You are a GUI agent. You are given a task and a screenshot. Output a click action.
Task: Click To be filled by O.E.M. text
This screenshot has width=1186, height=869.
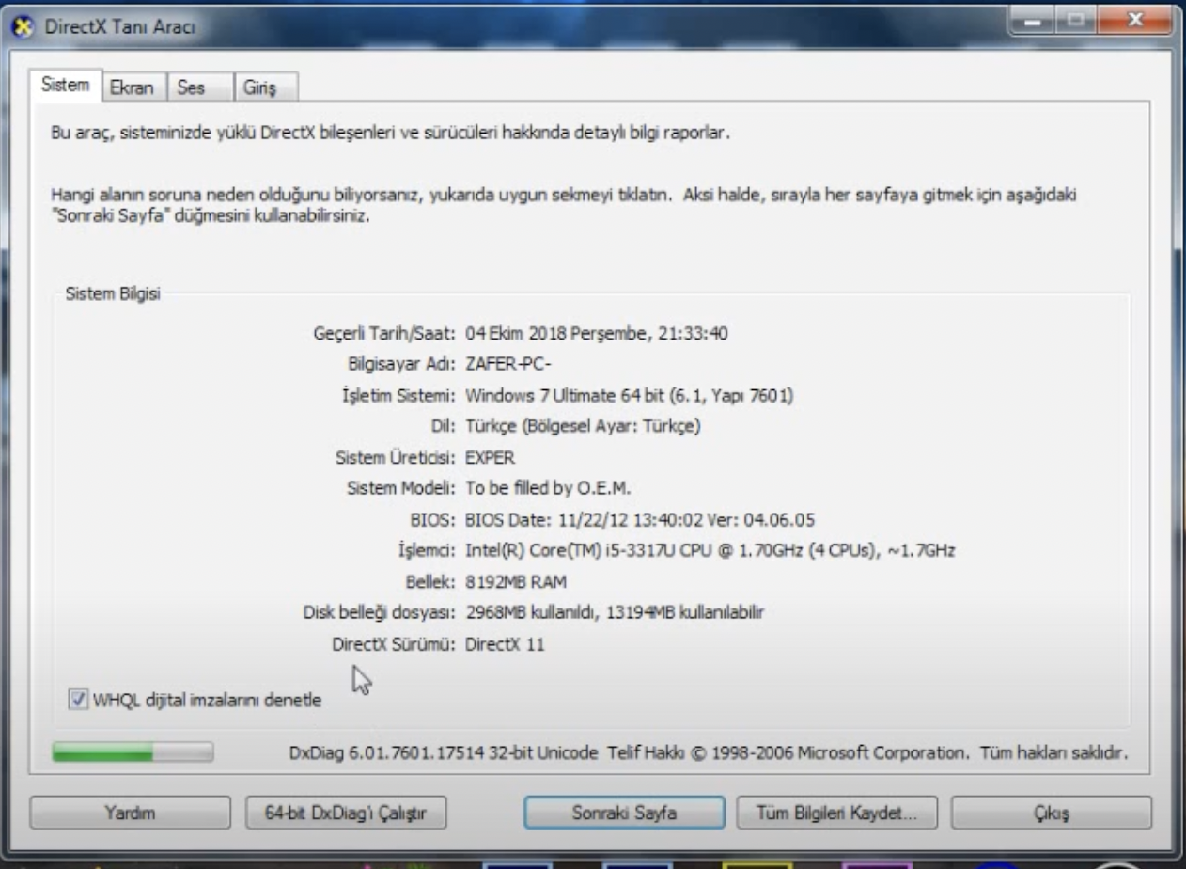click(x=548, y=488)
